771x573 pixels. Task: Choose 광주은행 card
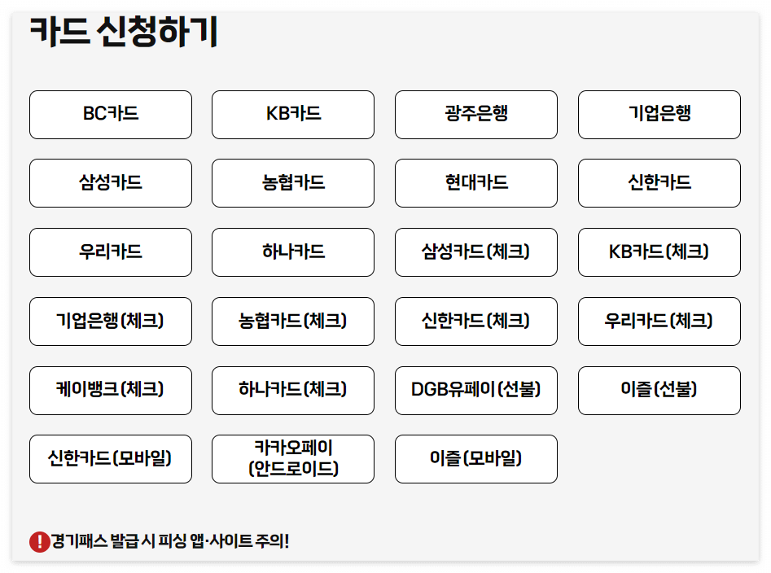coord(475,114)
